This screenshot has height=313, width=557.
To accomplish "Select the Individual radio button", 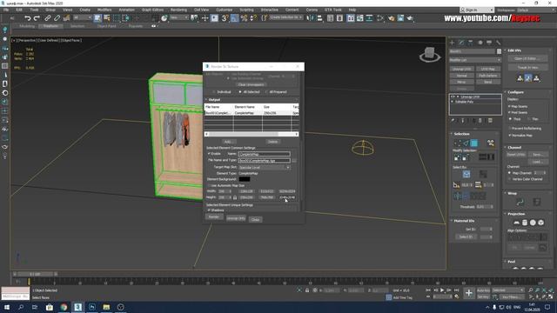I will click(x=214, y=92).
